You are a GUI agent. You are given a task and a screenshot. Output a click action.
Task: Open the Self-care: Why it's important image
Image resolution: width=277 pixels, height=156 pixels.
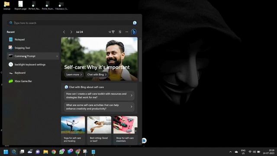point(99,59)
